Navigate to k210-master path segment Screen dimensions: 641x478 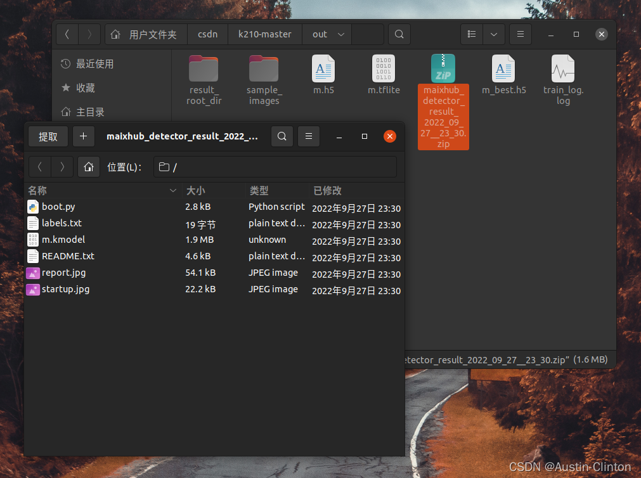265,34
